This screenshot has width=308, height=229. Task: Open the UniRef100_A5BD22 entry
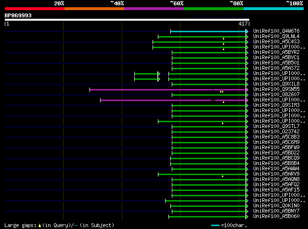point(276,153)
